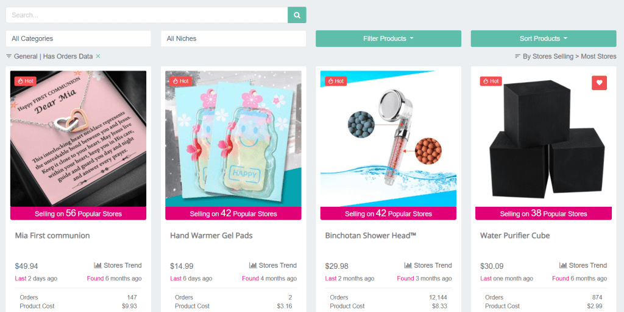This screenshot has width=624, height=312.
Task: Expand the Sort Products menu
Action: (x=544, y=38)
